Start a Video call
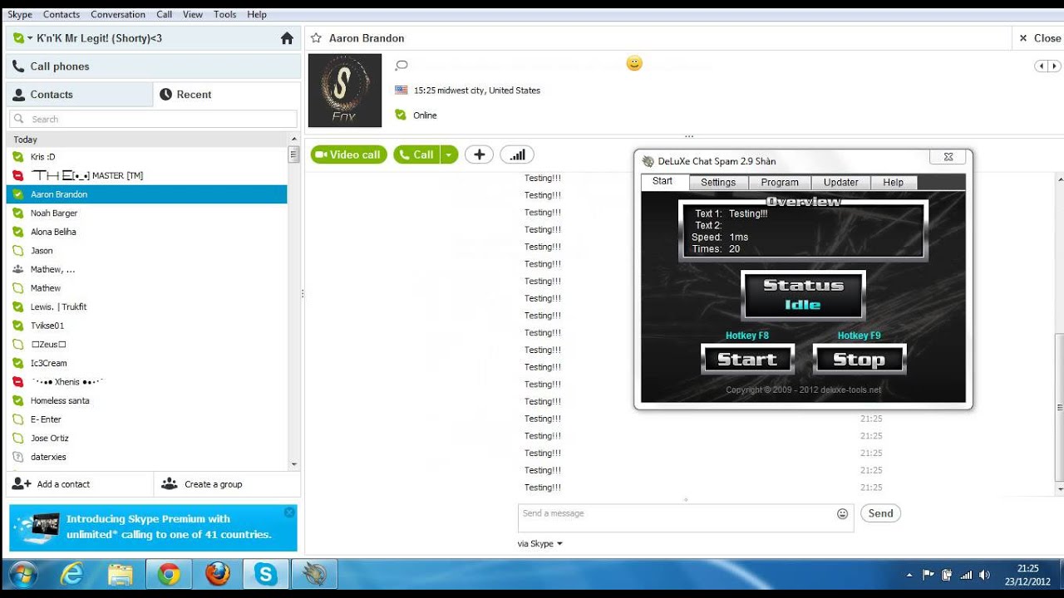The height and width of the screenshot is (598, 1064). [x=348, y=154]
